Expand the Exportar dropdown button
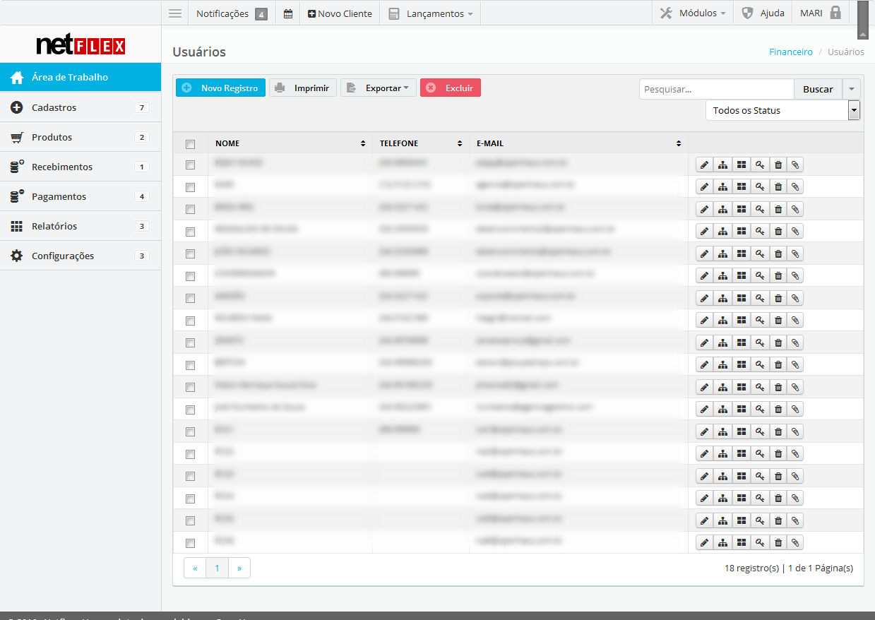This screenshot has width=875, height=620. [379, 88]
